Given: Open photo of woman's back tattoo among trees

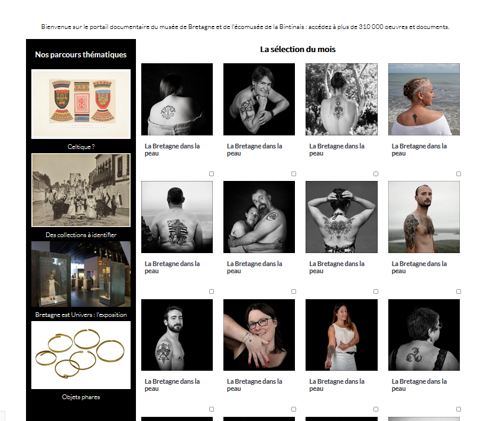Looking at the screenshot, I should 342,99.
